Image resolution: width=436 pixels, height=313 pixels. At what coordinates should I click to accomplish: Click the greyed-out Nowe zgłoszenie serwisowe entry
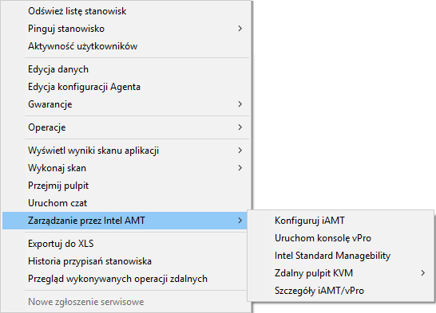point(125,302)
